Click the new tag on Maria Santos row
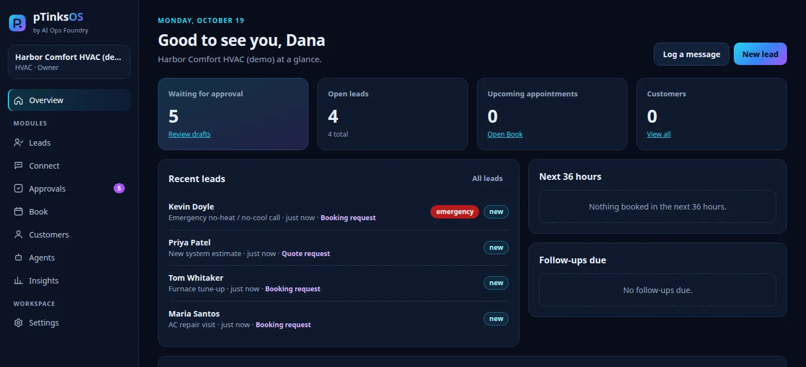This screenshot has width=806, height=367. click(x=496, y=319)
